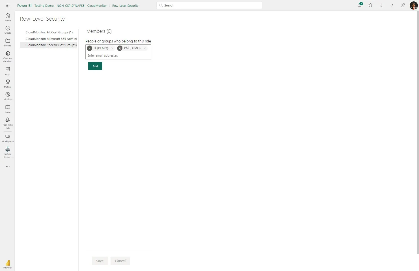The width and height of the screenshot is (419, 271).
Task: Click the Row-Level Security page title
Action: [x=42, y=19]
